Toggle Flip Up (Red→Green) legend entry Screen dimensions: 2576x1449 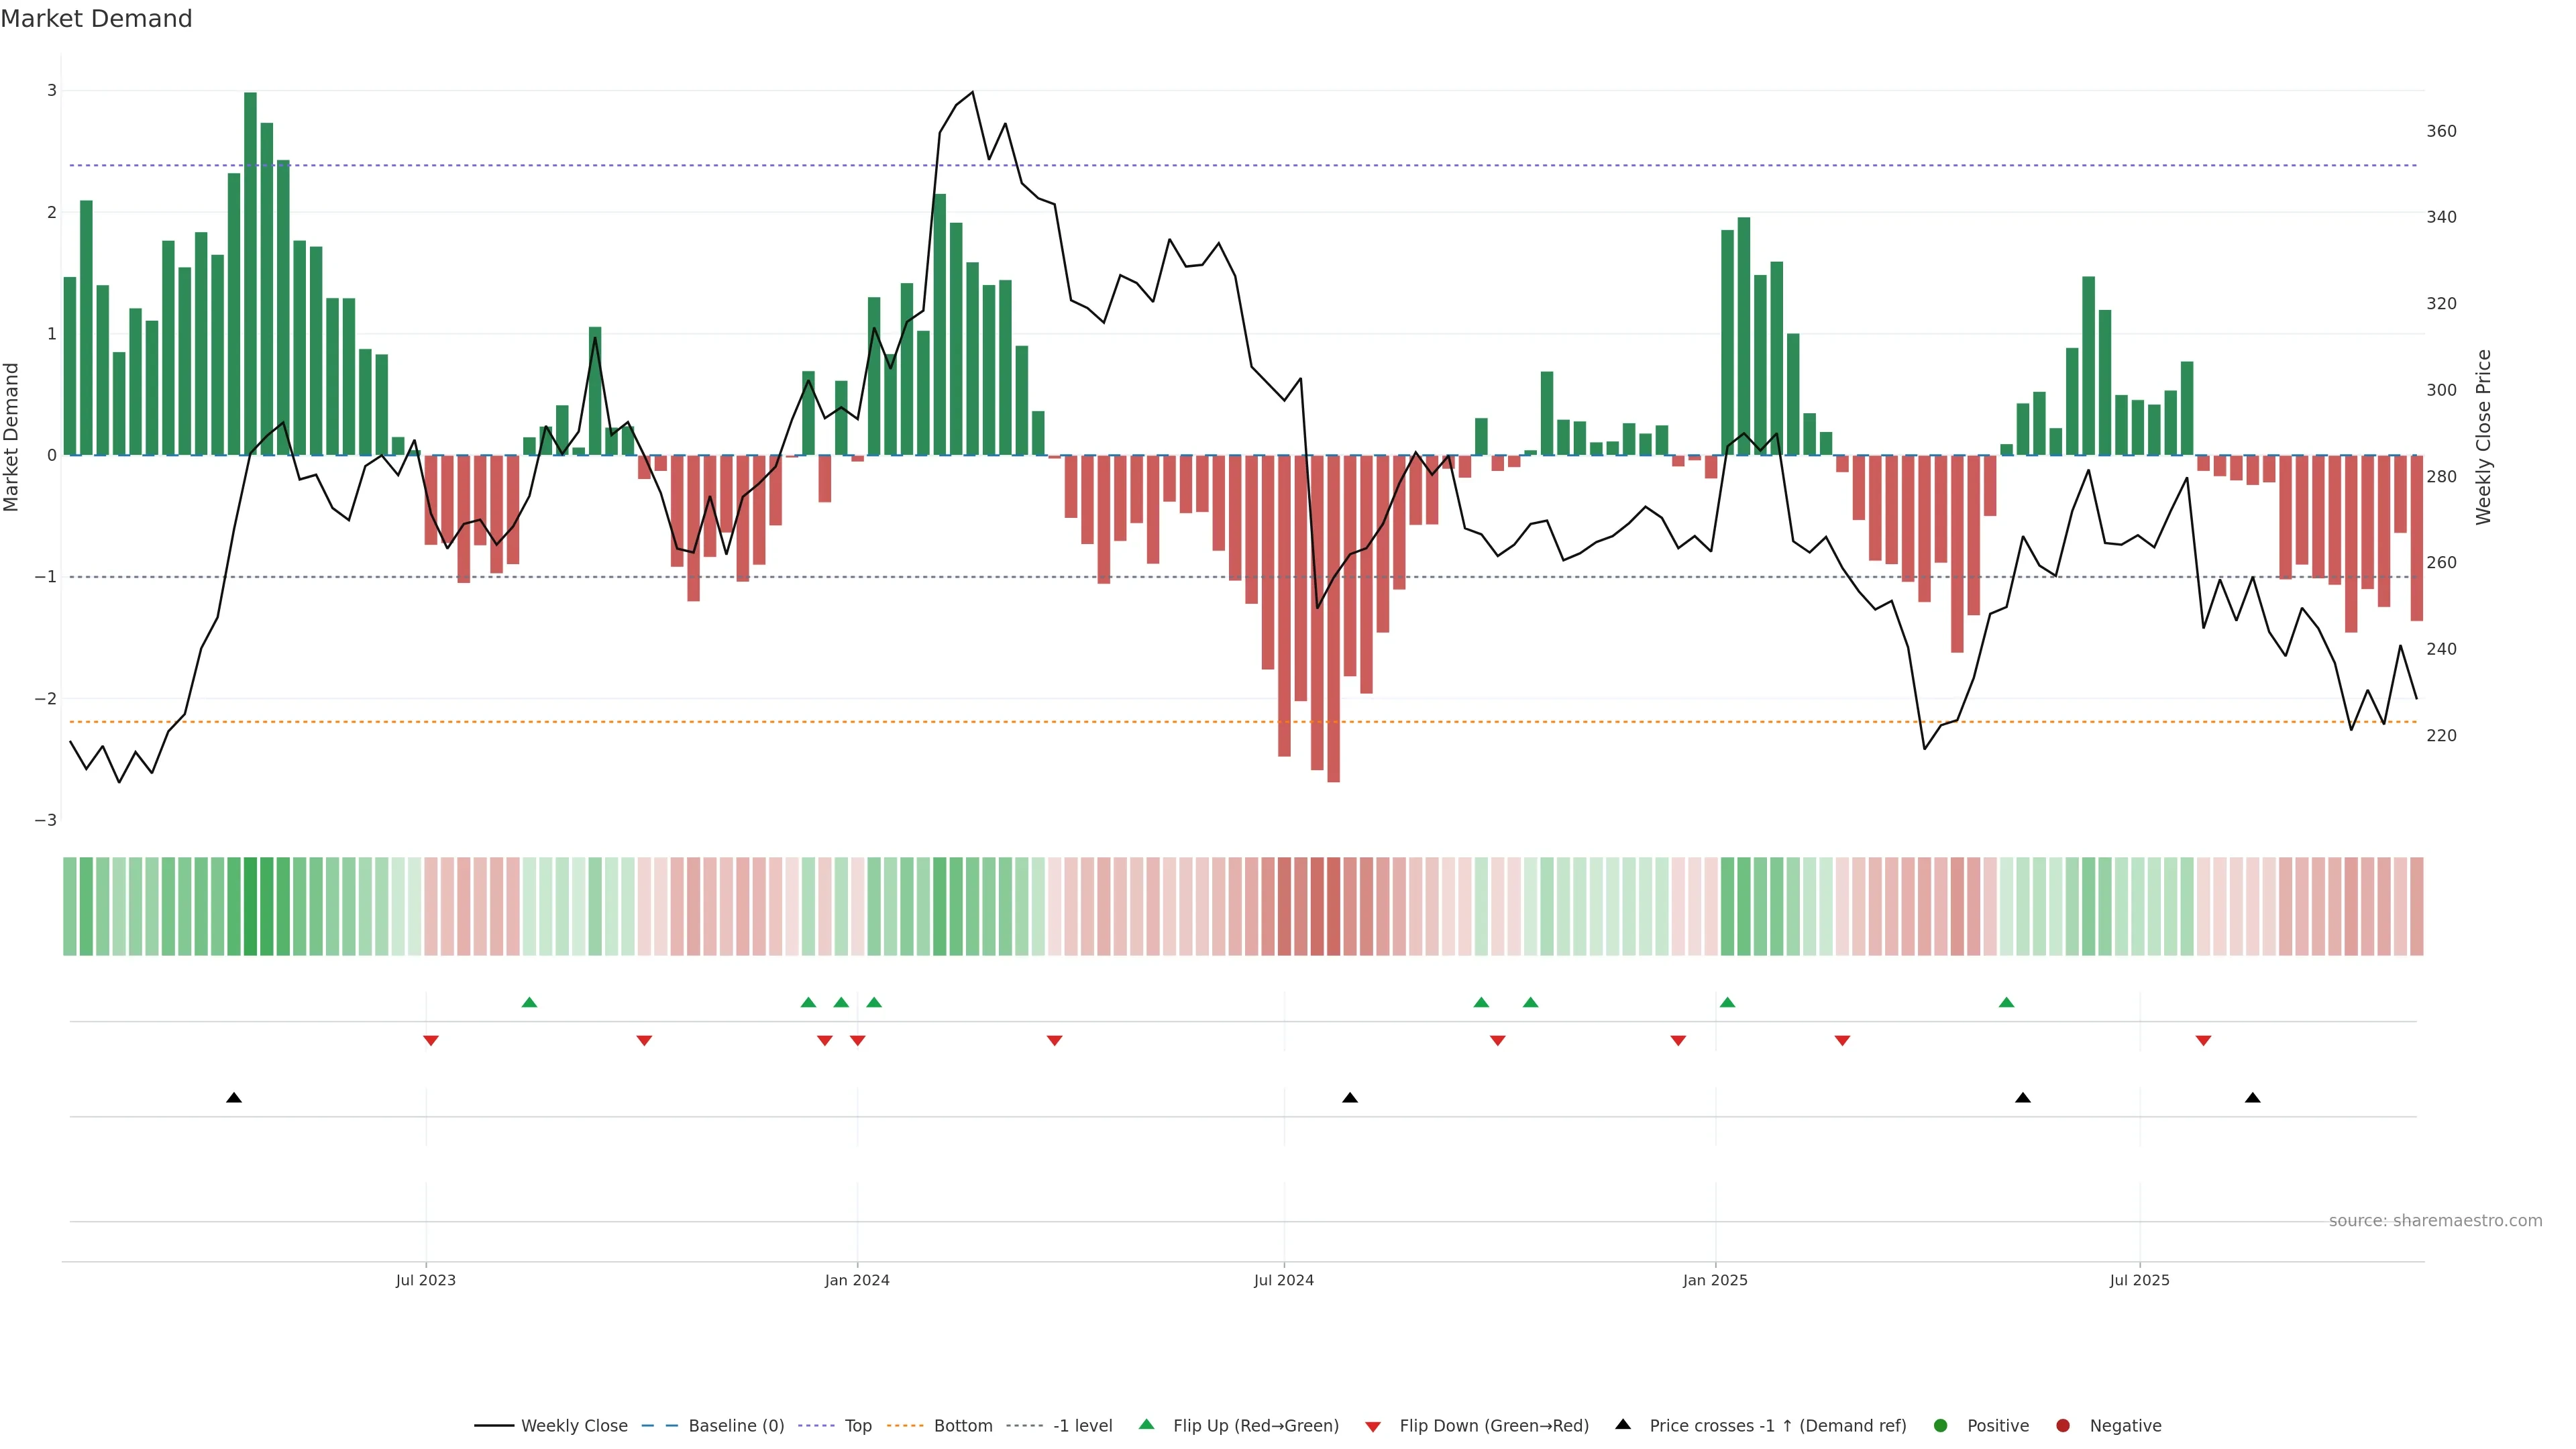1255,1425
